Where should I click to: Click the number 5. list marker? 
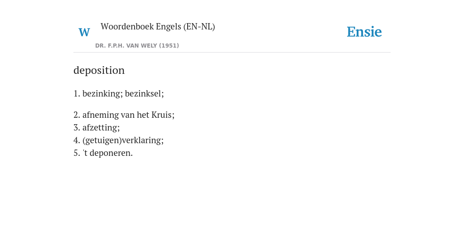[77, 153]
